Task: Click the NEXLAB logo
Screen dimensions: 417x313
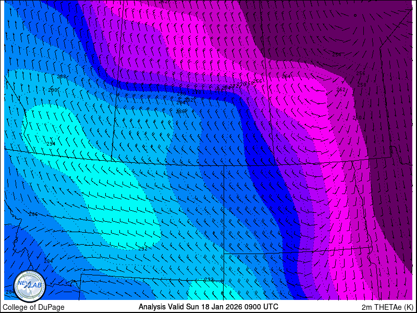Action: [x=29, y=286]
